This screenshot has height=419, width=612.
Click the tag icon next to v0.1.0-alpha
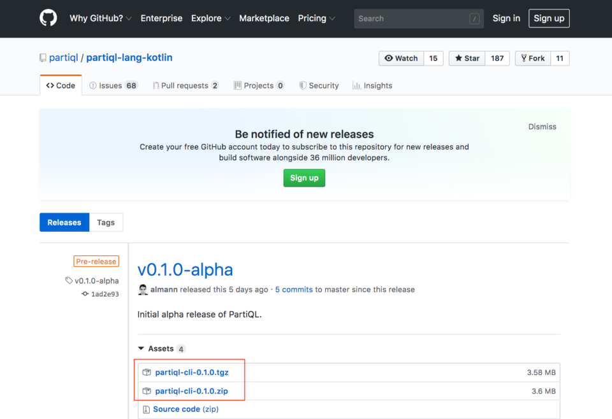(69, 280)
